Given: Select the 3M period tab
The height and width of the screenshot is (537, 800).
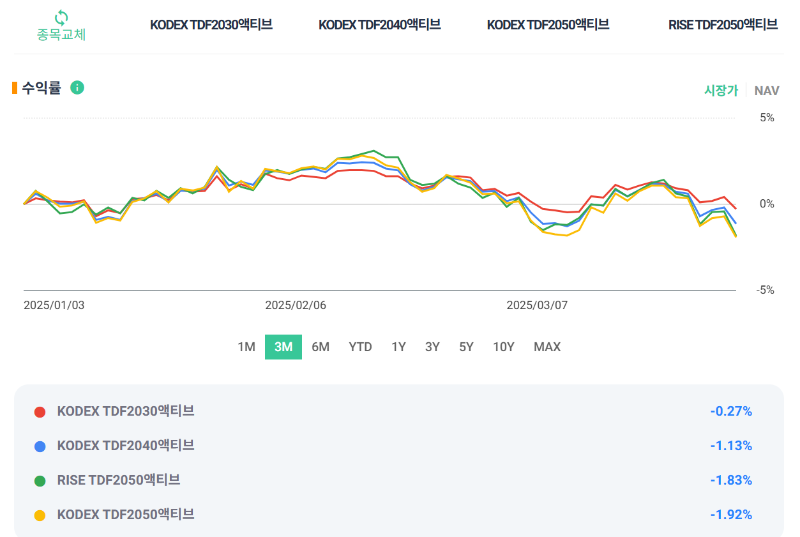Looking at the screenshot, I should point(283,347).
